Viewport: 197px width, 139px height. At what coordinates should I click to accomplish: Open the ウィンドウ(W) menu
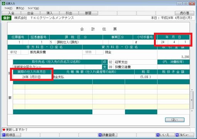[33, 8]
